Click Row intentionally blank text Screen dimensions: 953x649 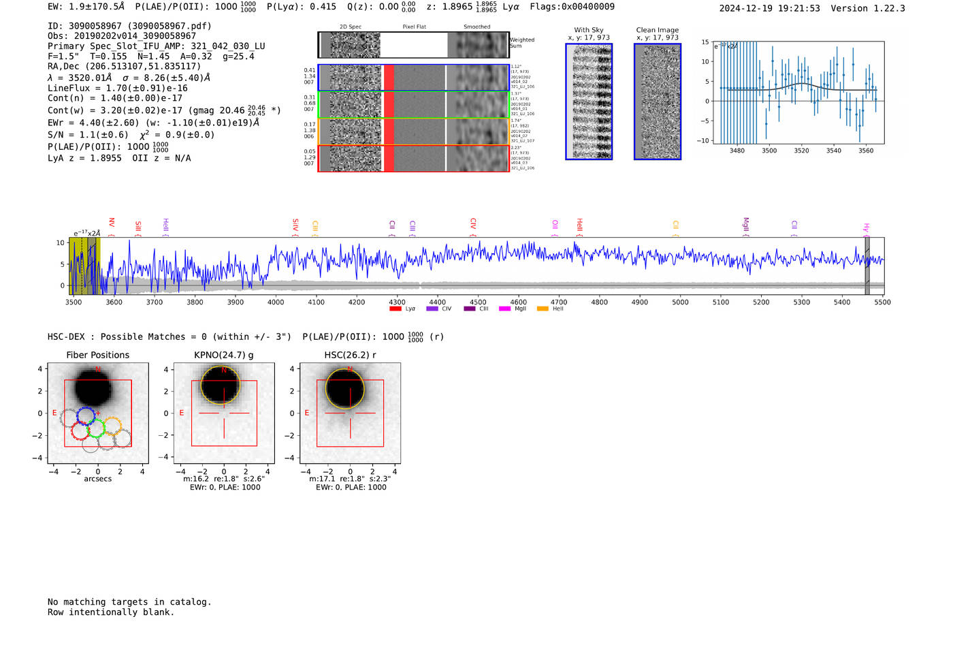tap(111, 612)
